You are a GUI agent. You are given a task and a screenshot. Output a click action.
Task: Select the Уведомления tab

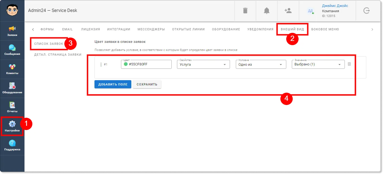[260, 29]
